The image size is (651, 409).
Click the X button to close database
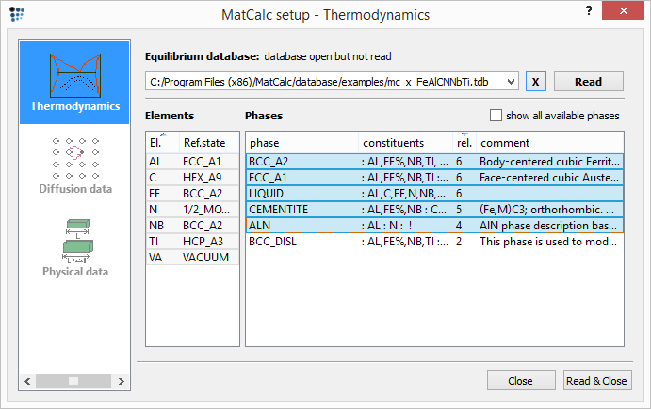[x=535, y=82]
